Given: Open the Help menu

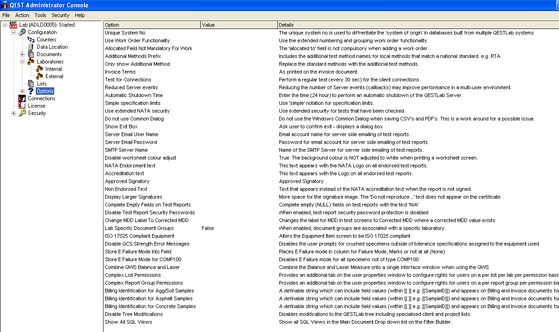Looking at the screenshot, I should tap(80, 15).
